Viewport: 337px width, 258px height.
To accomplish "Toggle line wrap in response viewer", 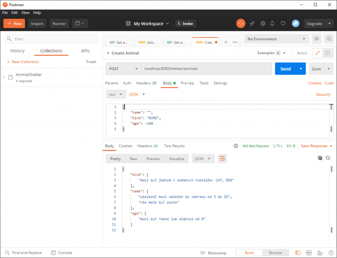I will pyautogui.click(x=222, y=159).
